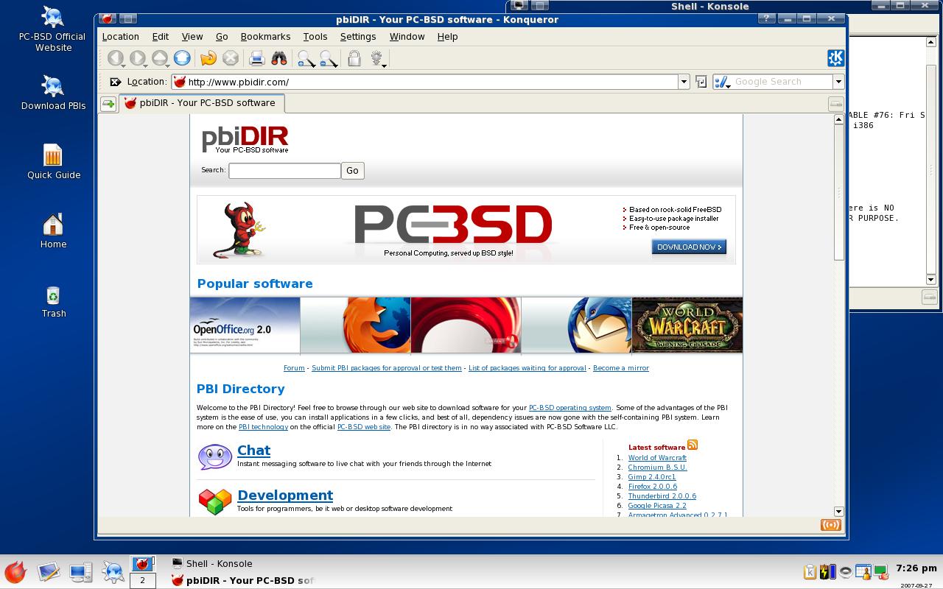
Task: Open the Chat category link
Action: 253,450
